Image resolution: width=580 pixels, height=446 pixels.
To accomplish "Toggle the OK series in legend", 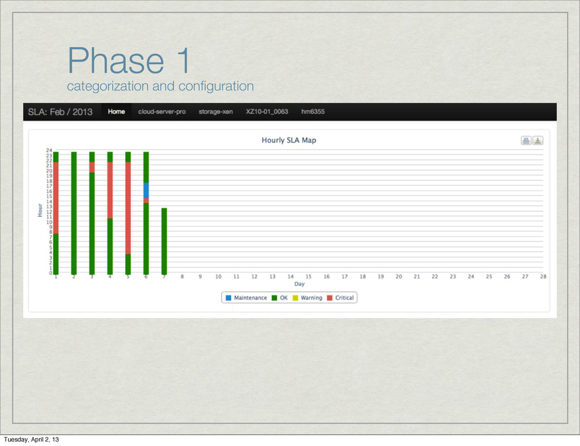I will click(x=280, y=298).
